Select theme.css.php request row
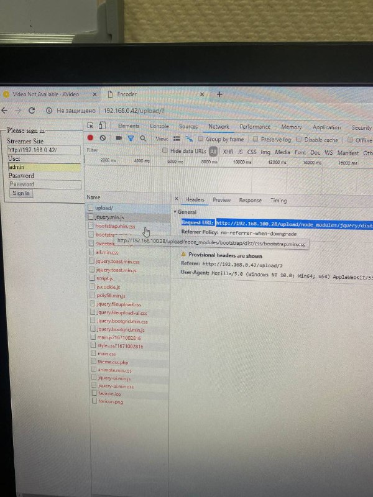Screen dimensions: 373x497 click(x=129, y=362)
